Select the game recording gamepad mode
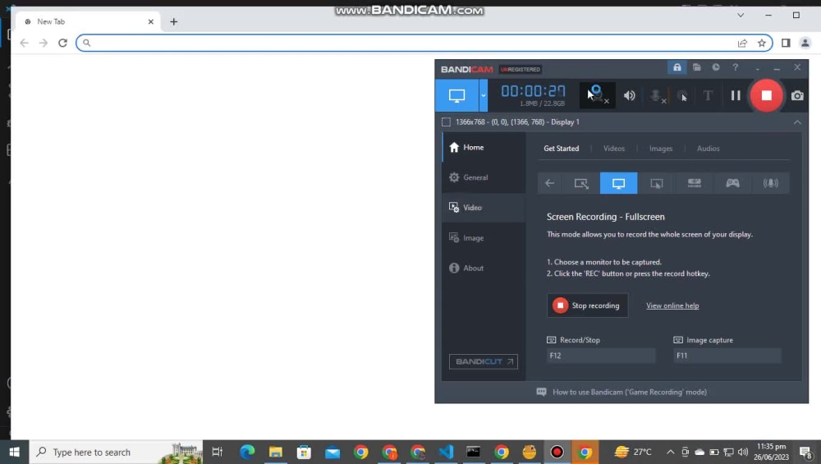The image size is (821, 464). tap(732, 183)
